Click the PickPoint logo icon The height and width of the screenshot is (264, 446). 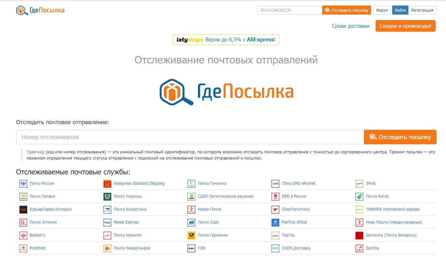tap(23, 248)
